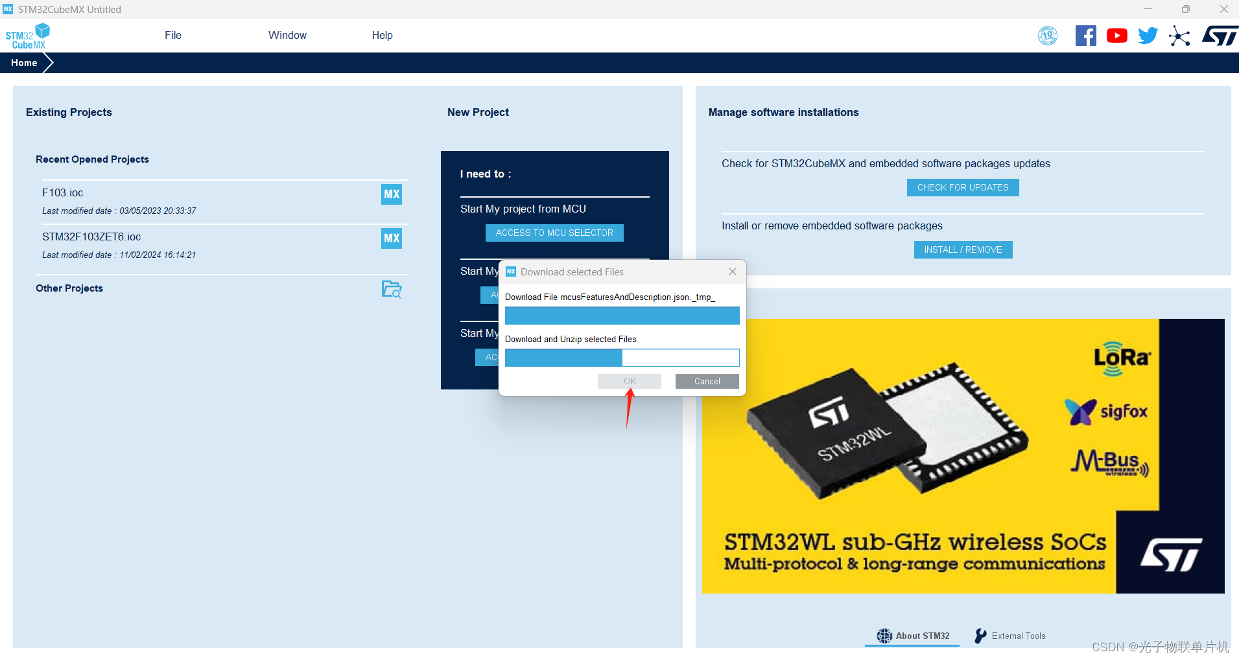The height and width of the screenshot is (659, 1239).
Task: Click the LoRa logo on the banner
Action: pos(1122,358)
